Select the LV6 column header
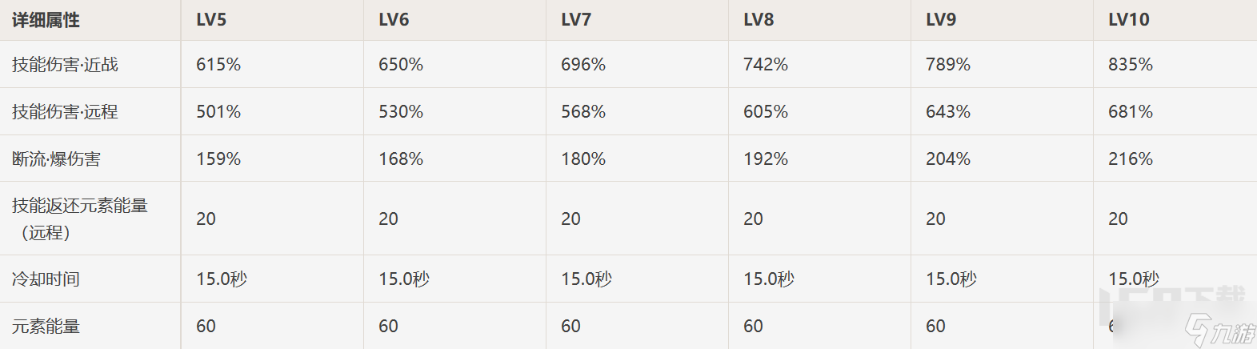Viewport: 1257px width, 349px height. 394,20
